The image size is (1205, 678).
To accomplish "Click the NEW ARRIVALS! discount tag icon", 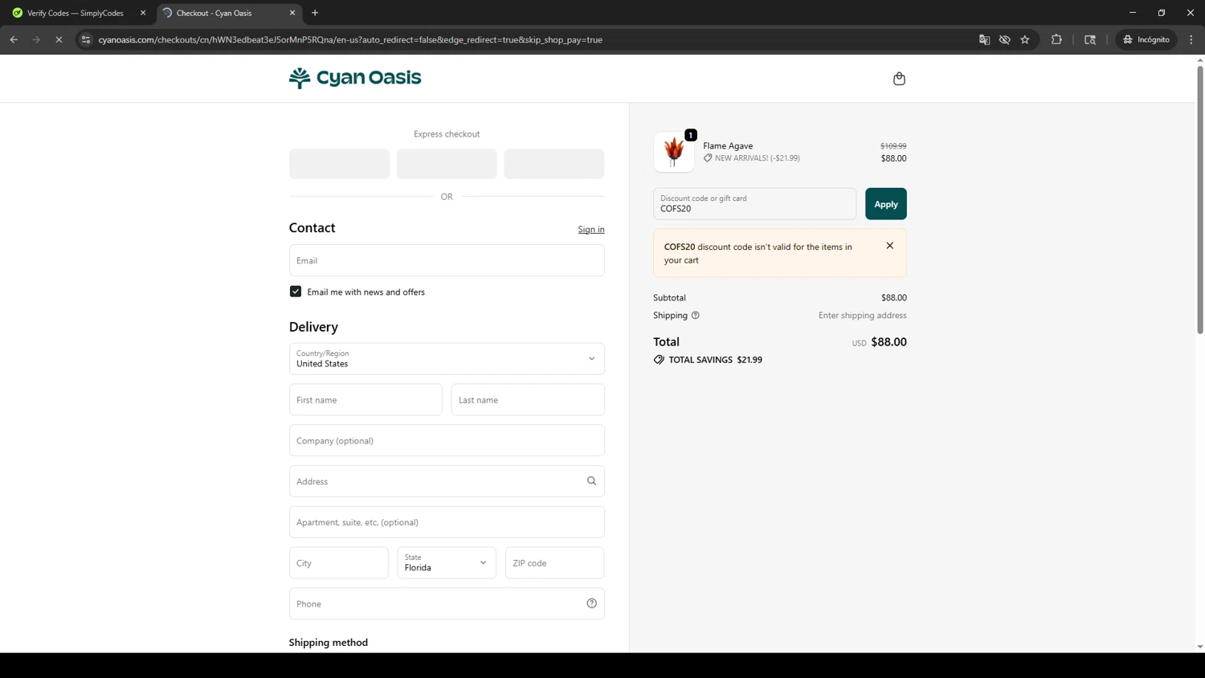I will (708, 158).
